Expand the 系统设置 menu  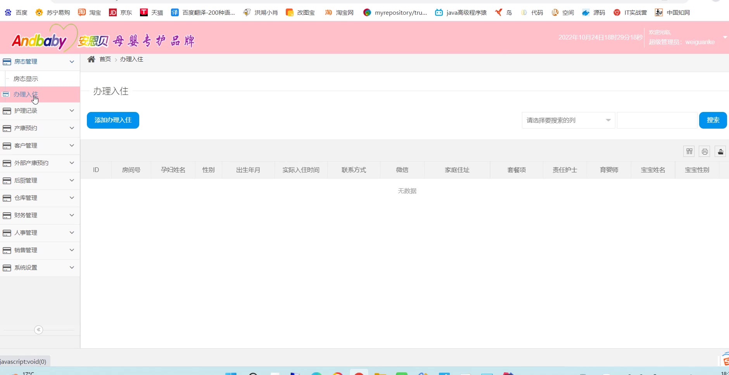(39, 268)
